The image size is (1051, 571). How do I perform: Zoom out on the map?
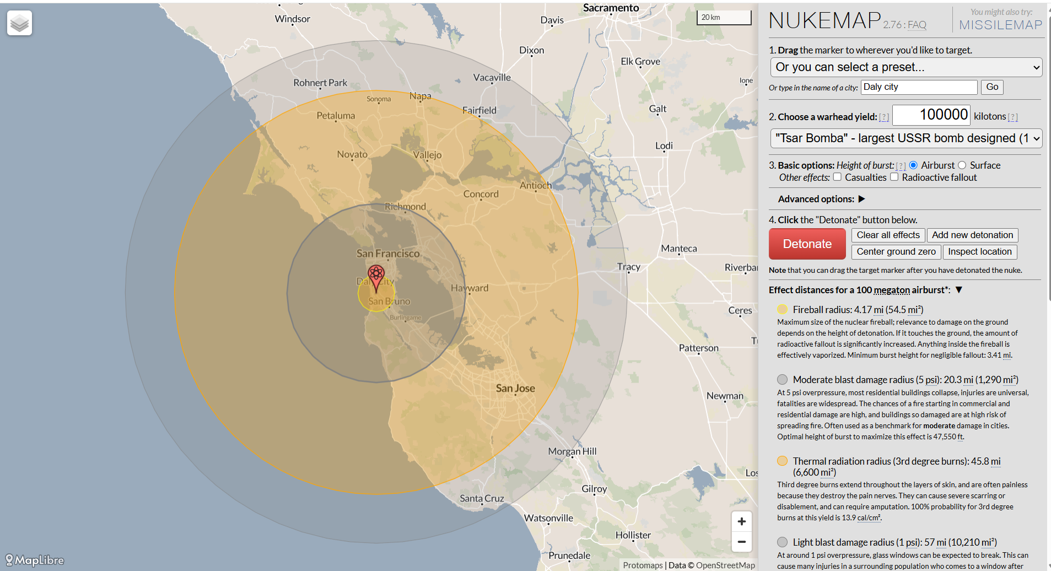(x=742, y=542)
